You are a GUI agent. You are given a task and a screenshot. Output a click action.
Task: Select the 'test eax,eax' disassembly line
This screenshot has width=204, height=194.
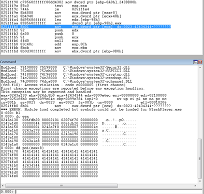[44, 6]
